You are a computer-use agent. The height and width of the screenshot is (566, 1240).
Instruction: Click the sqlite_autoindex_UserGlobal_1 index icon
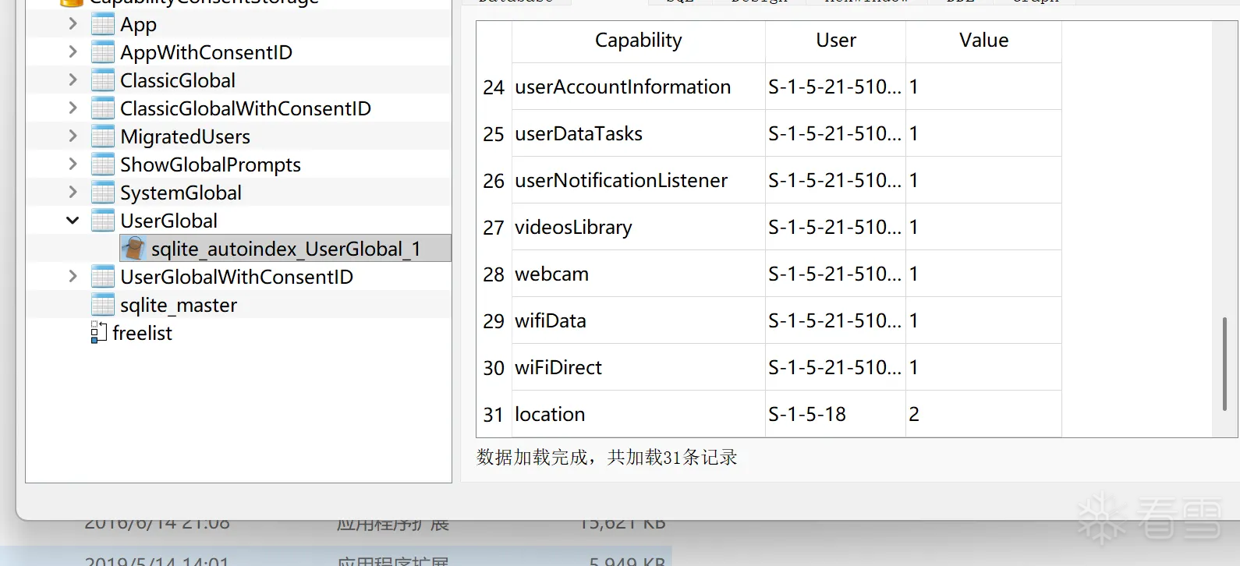[134, 249]
